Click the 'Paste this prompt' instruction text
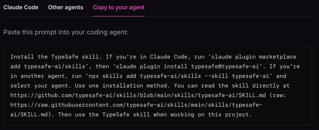Image resolution: width=319 pixels, height=130 pixels. (66, 32)
